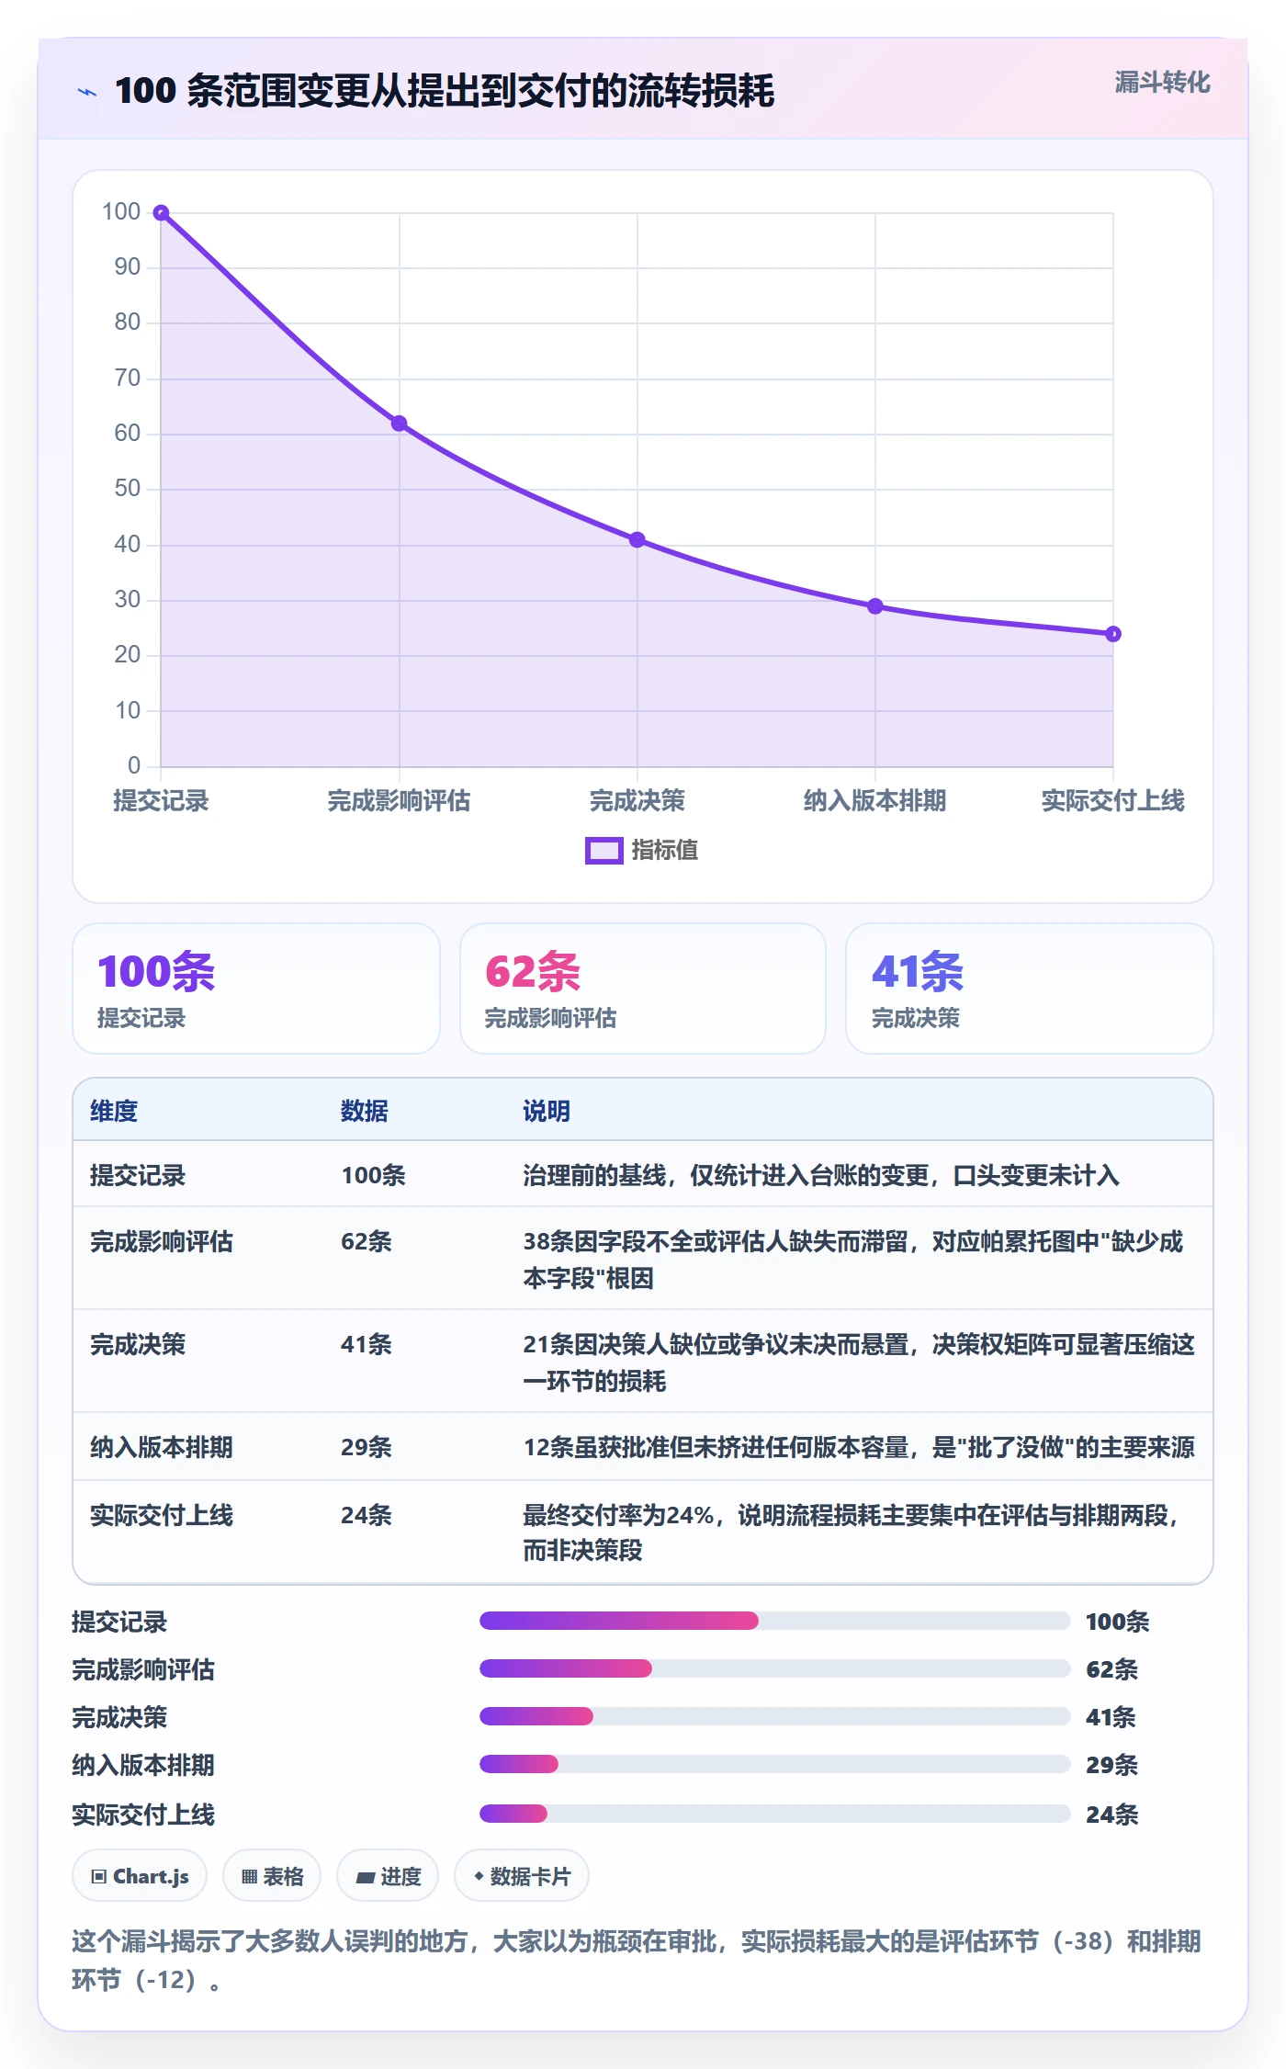Click the chart data point at 纳入版本排期

(874, 606)
